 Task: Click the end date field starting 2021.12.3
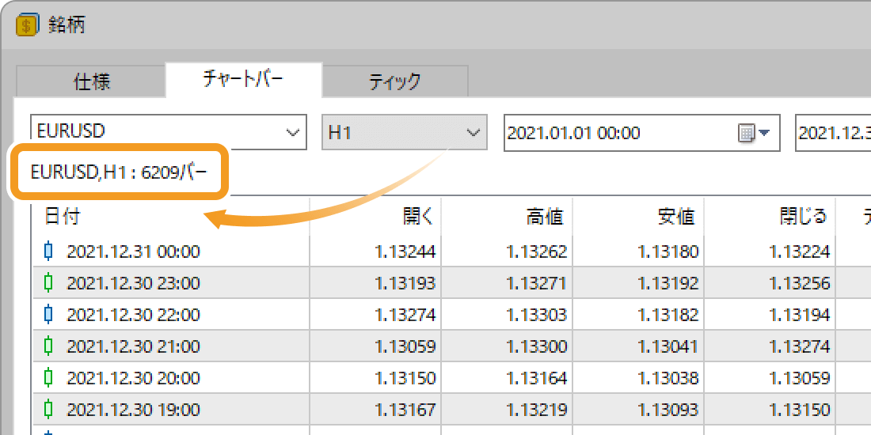coord(833,133)
